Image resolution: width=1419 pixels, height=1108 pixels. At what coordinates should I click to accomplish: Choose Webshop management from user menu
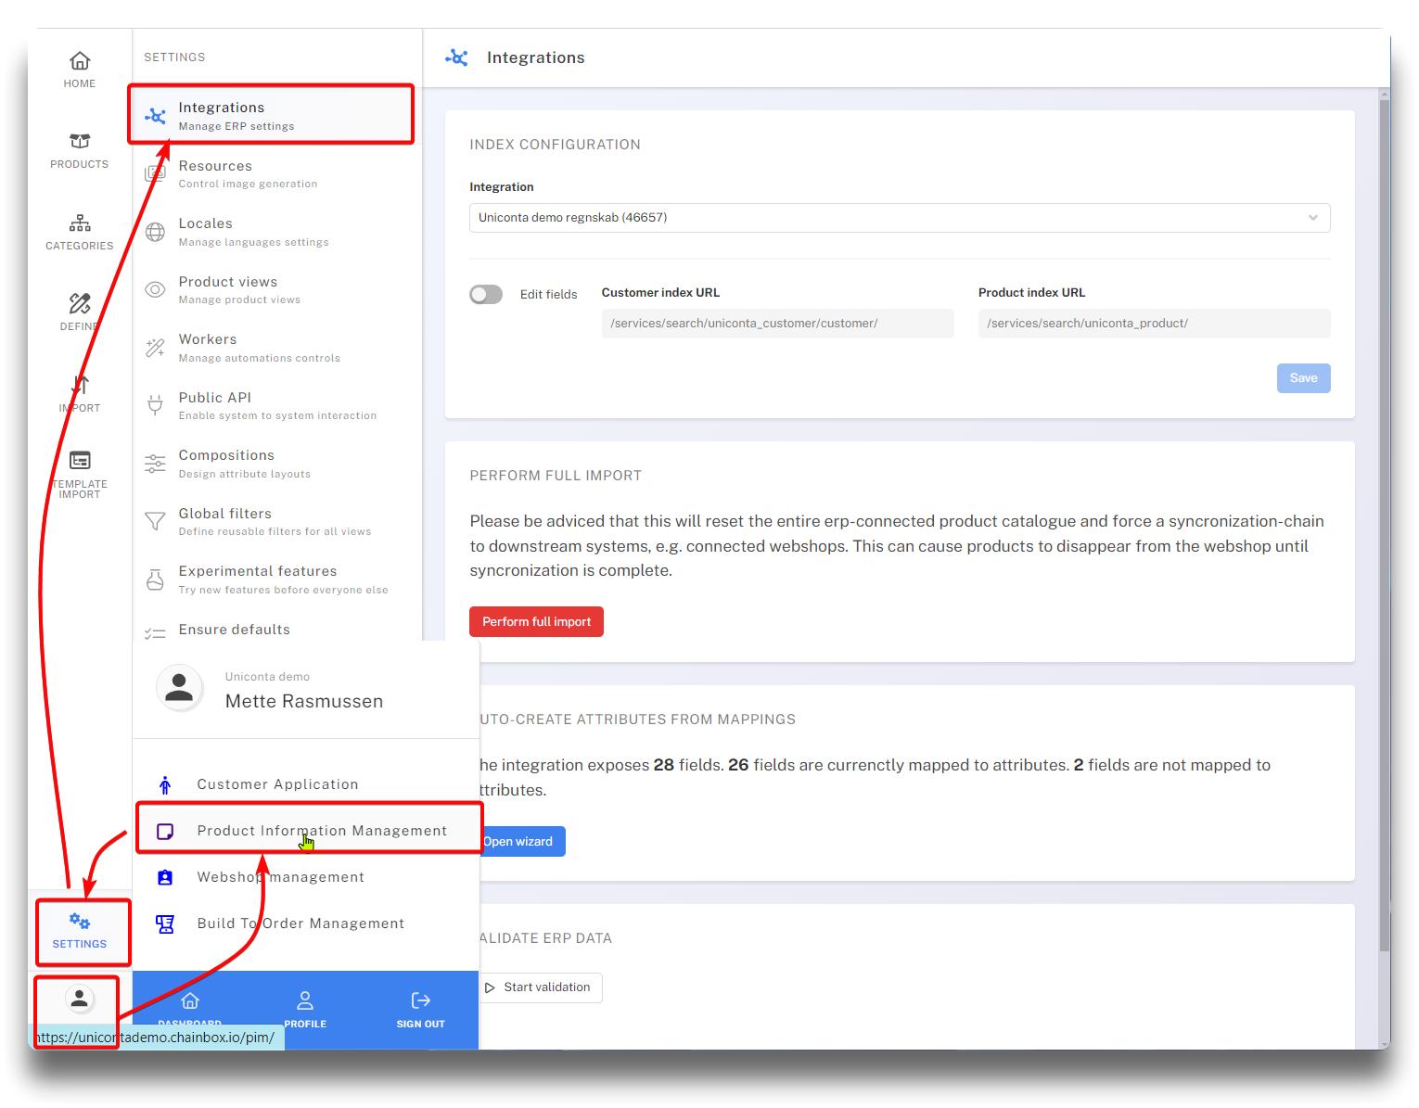coord(280,877)
